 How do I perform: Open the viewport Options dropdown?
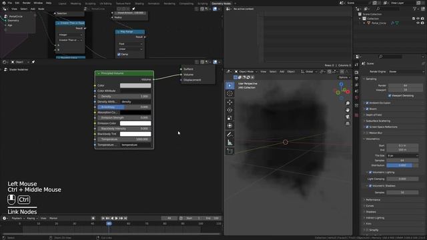tap(344, 77)
